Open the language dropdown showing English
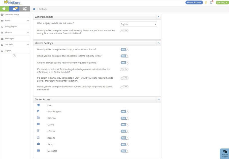 point(138,24)
